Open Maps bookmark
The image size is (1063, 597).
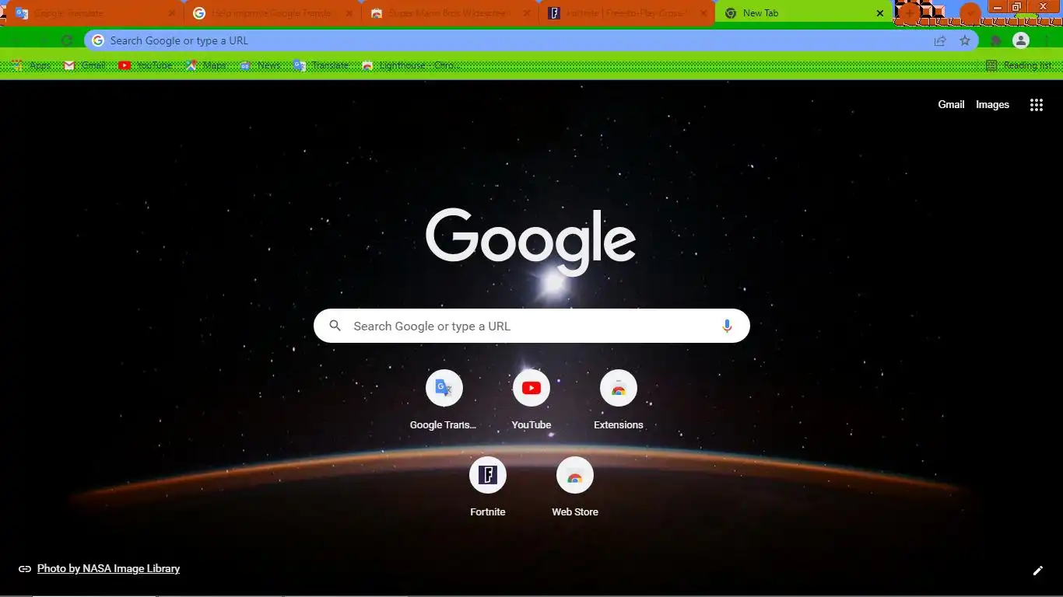[x=206, y=65]
